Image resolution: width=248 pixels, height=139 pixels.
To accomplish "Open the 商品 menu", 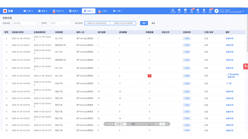I will [43, 11].
